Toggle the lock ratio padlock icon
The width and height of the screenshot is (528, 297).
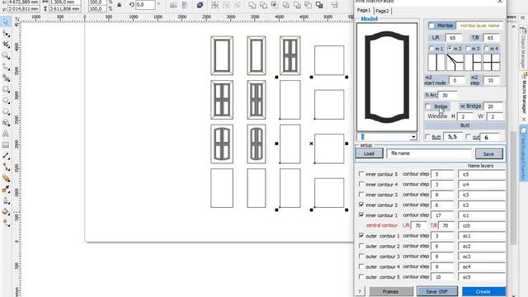pyautogui.click(x=119, y=5)
